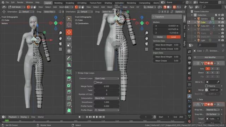Toggle the Light object's eye icon
Screen dimensions: 226x127
point(219,40)
